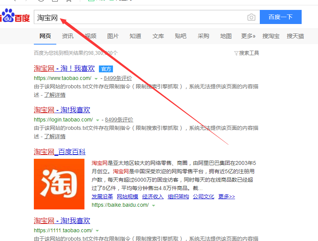The height and width of the screenshot is (241, 318).
Task: Open the orange 淘 Taobao logo thumbnail
Action: point(59,184)
